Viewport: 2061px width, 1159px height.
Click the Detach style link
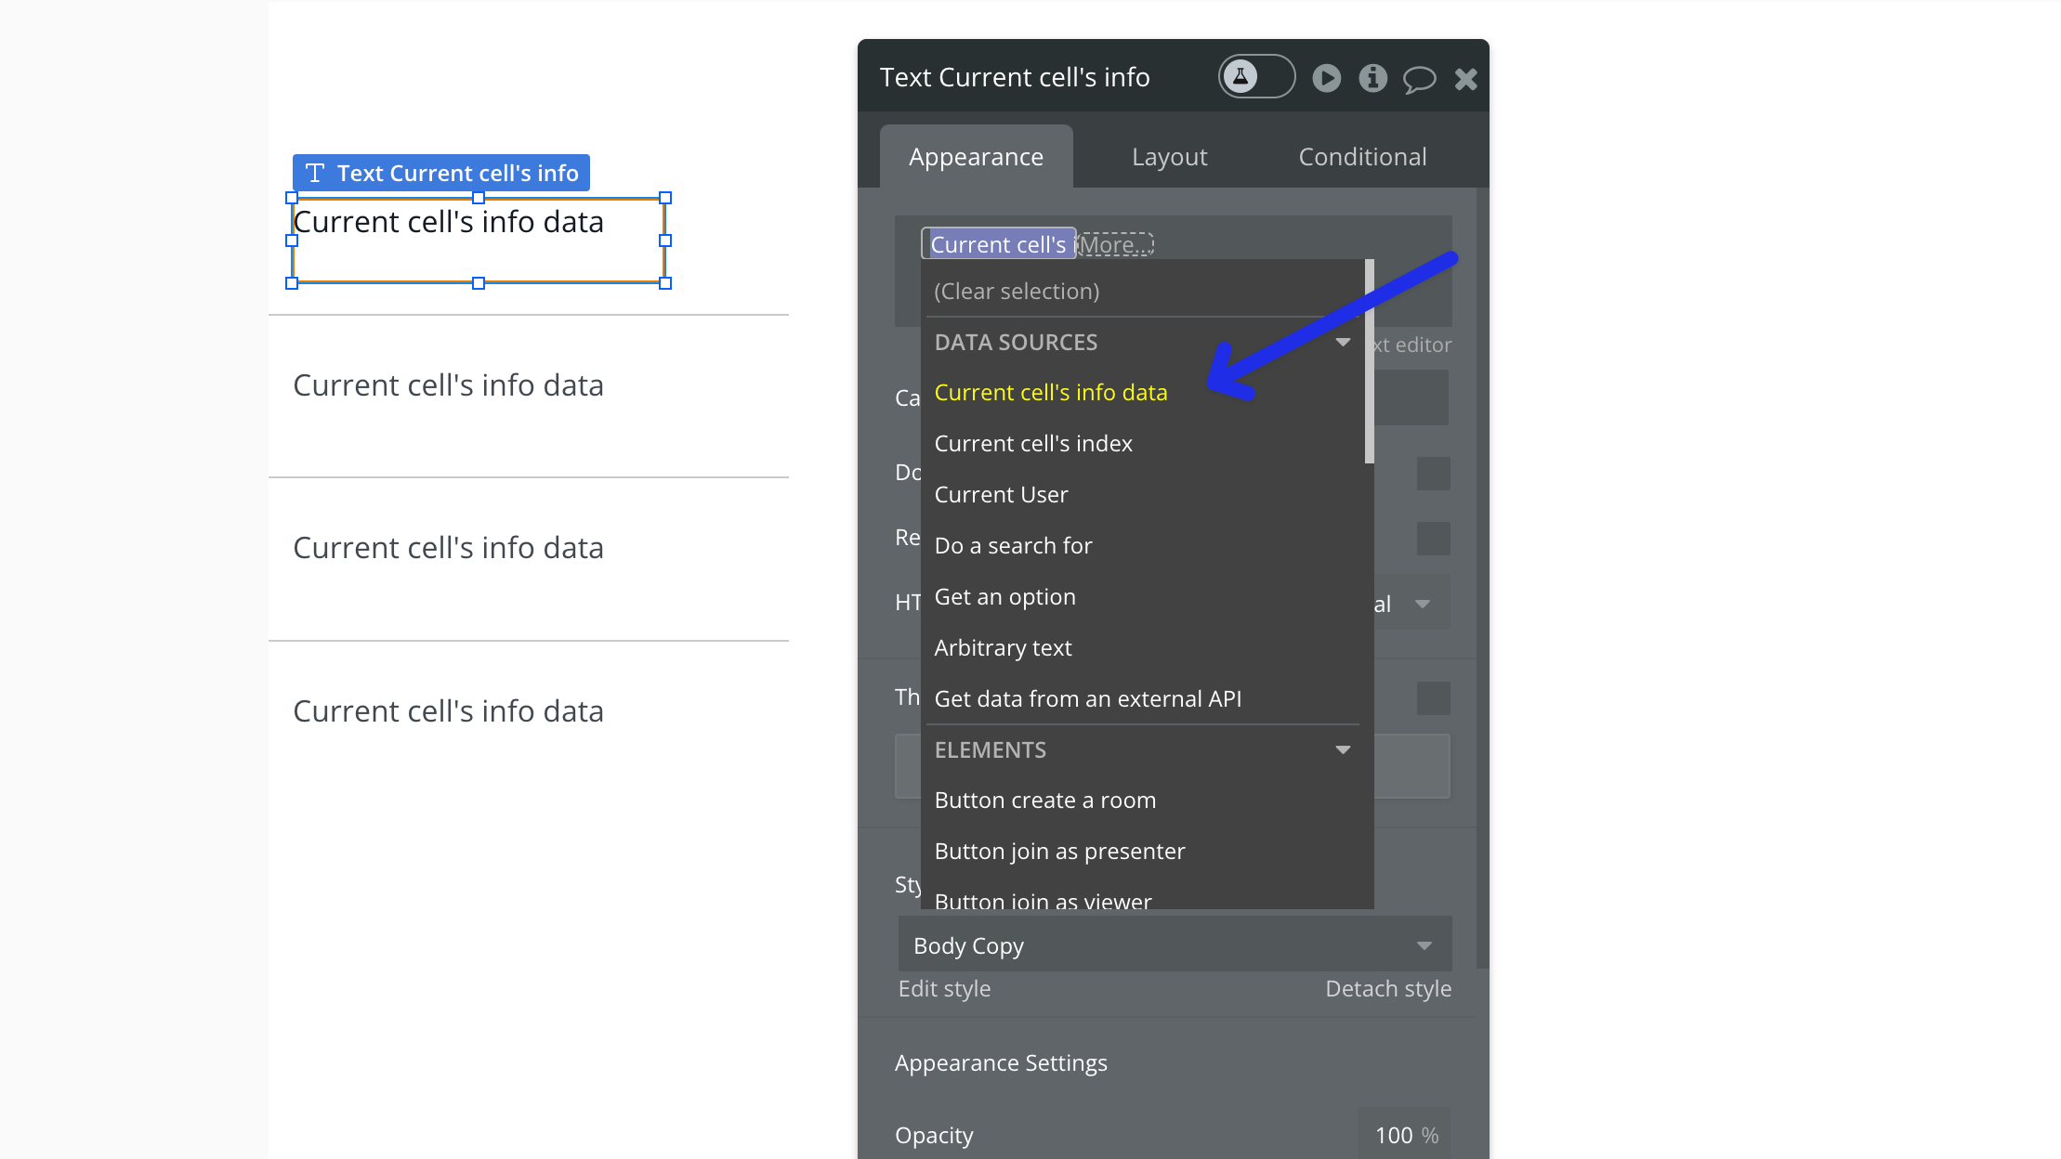point(1387,989)
